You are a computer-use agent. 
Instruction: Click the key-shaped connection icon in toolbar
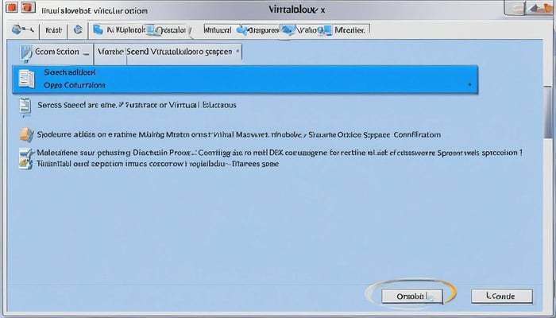[x=22, y=30]
